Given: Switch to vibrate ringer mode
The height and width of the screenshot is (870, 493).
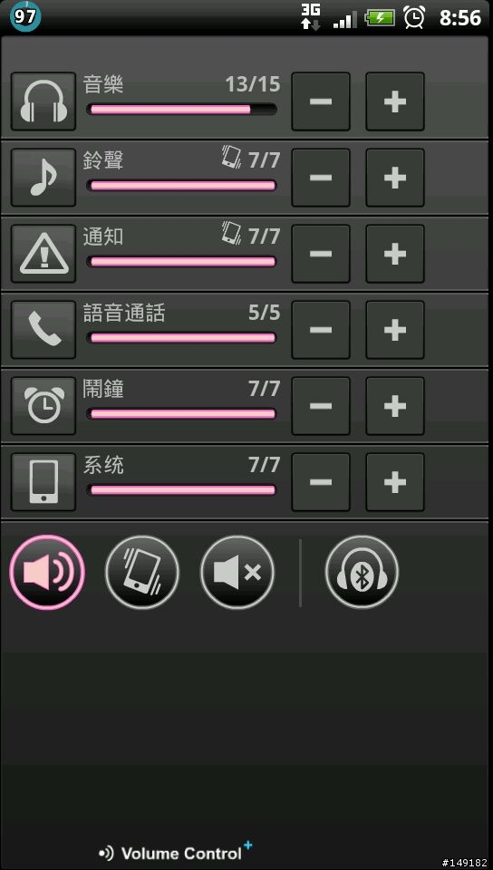Looking at the screenshot, I should [142, 572].
